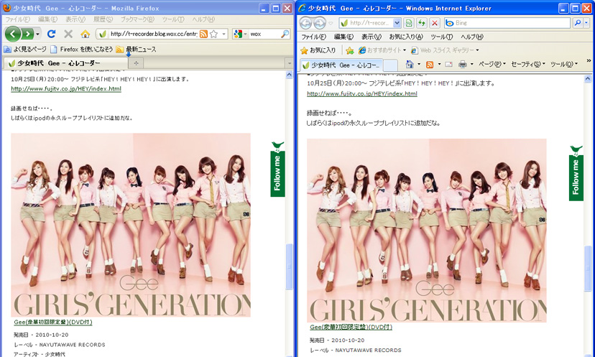Click the Follow me badge in IE page

[576, 172]
